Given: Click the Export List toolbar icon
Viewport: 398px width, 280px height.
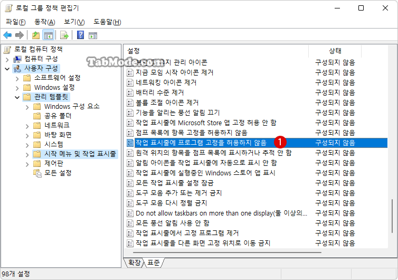Looking at the screenshot, I should [64, 35].
